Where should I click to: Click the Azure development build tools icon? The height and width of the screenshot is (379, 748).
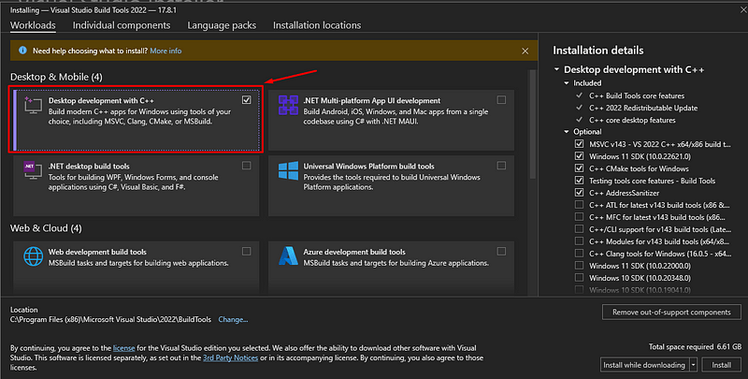coord(288,256)
